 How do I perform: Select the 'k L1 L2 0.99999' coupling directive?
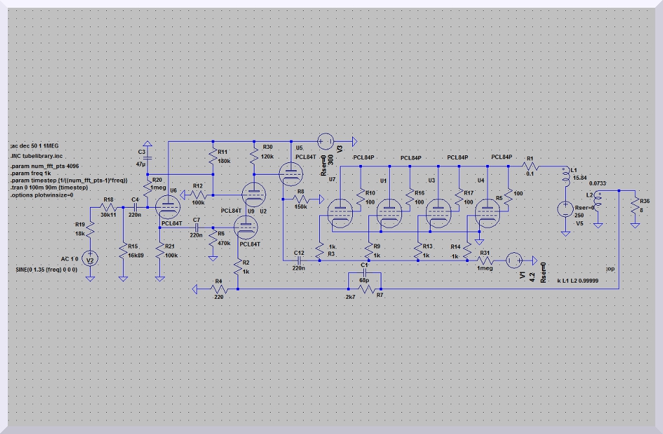click(577, 280)
